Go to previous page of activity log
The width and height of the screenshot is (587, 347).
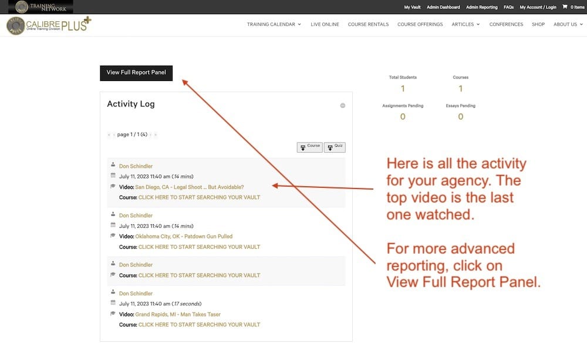click(x=114, y=134)
